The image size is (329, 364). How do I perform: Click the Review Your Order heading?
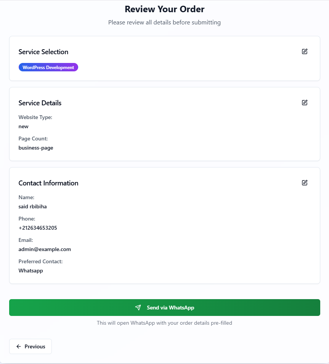point(165,9)
